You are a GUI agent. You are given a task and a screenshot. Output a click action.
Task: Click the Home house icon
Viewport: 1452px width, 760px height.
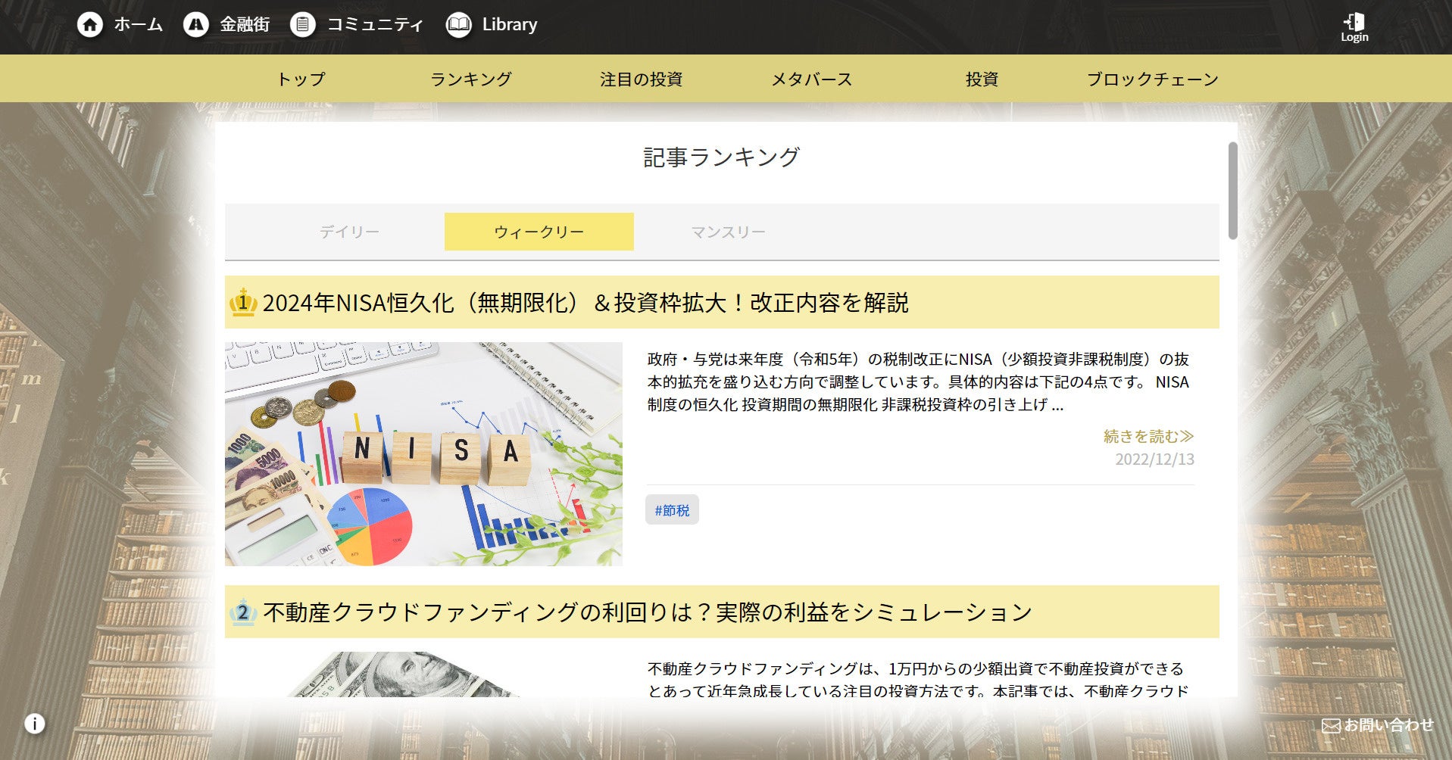[90, 25]
